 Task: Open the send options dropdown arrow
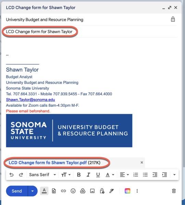tap(33, 191)
